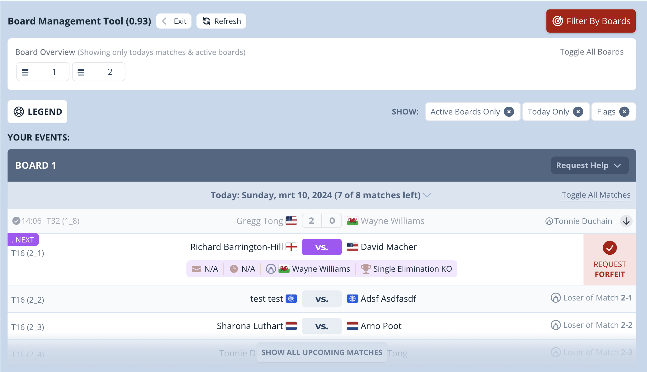The image size is (647, 372).
Task: Collapse the Sunday matches list chevron
Action: [x=428, y=195]
